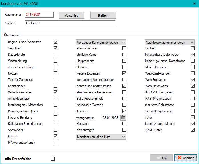Click the Blättern button

(103, 15)
